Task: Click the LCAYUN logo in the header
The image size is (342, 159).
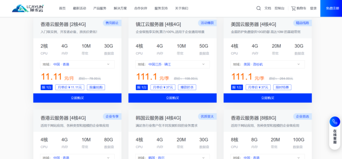Action: pos(28,8)
